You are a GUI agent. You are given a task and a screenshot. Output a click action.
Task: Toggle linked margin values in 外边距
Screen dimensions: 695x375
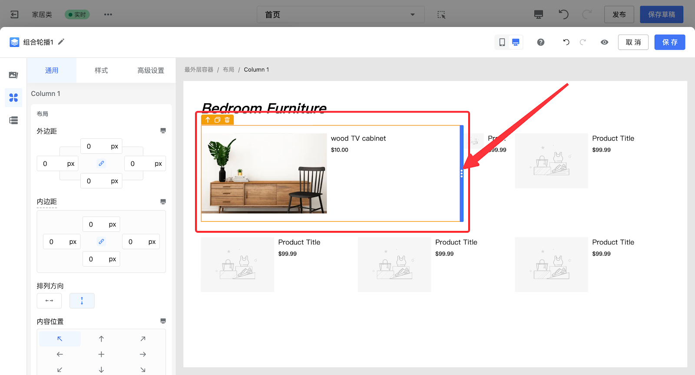coord(101,164)
